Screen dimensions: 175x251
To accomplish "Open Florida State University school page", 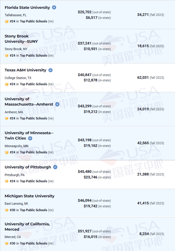I will [27, 8].
